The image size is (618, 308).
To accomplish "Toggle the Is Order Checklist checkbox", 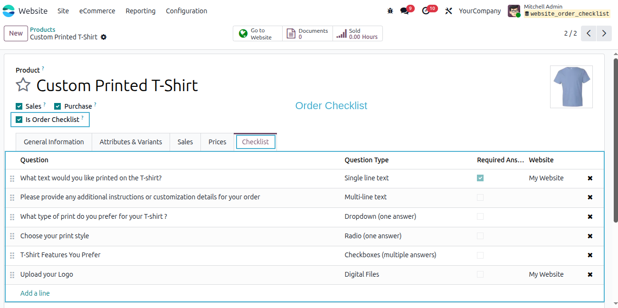I will coord(19,120).
